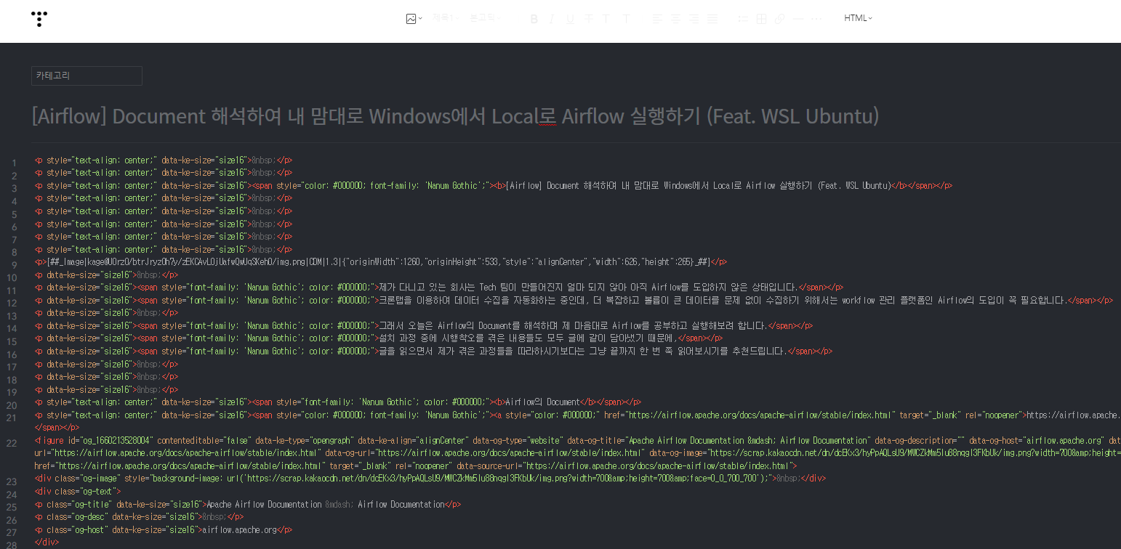Justify text alignment
Screen dimensions: 1121x549
coord(712,19)
